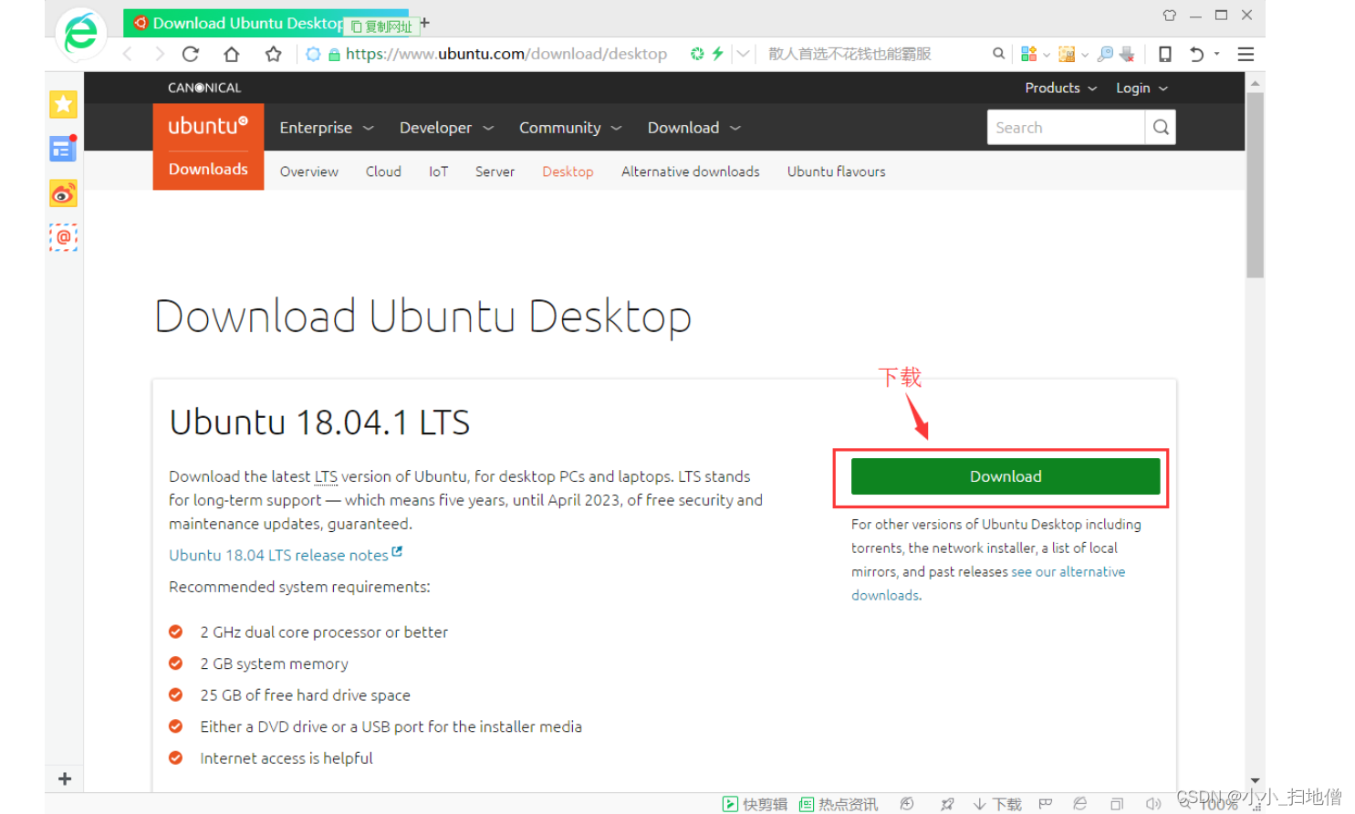Open the Products dropdown
Image resolution: width=1355 pixels, height=814 pixels.
point(1060,88)
